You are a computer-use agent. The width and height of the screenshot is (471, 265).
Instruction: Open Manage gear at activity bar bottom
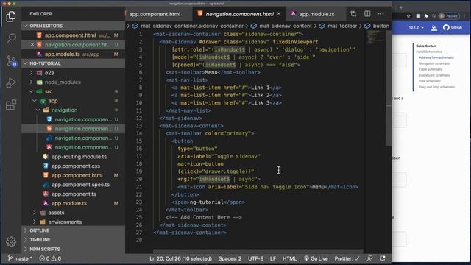(x=11, y=241)
